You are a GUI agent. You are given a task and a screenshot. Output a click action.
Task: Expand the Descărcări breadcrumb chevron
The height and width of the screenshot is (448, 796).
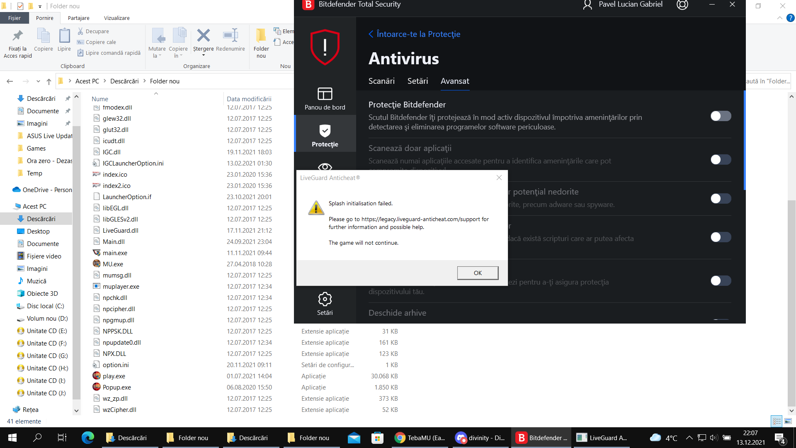click(145, 81)
